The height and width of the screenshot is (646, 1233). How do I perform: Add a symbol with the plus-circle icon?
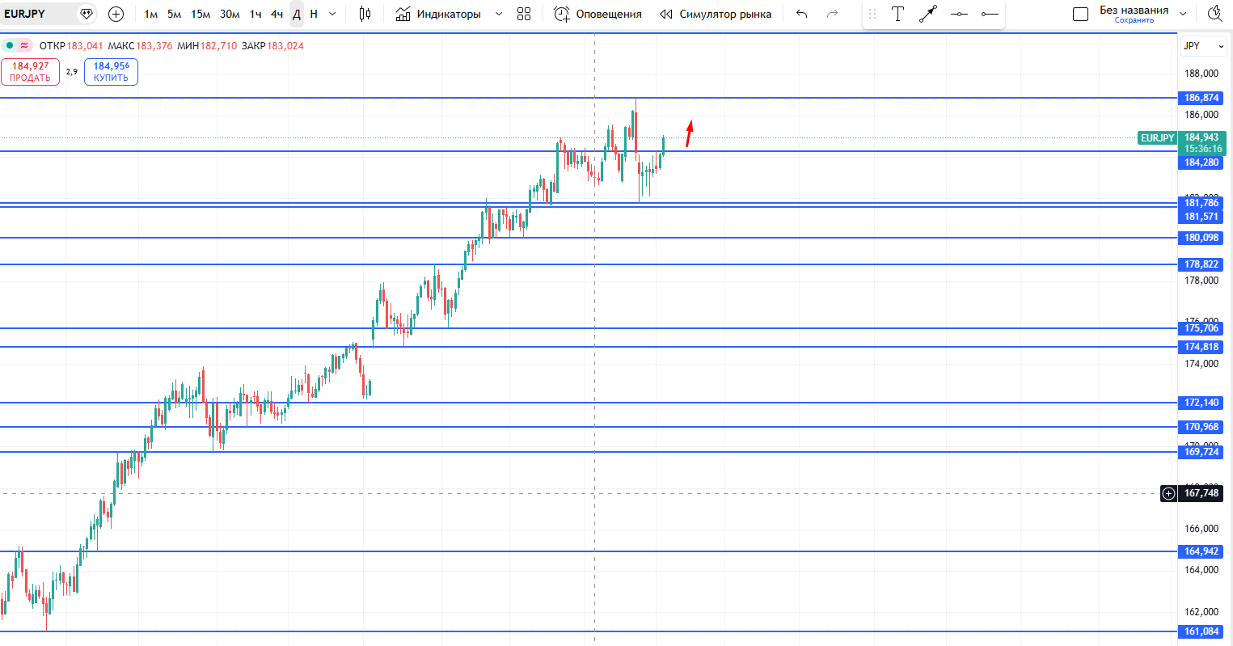click(x=116, y=14)
